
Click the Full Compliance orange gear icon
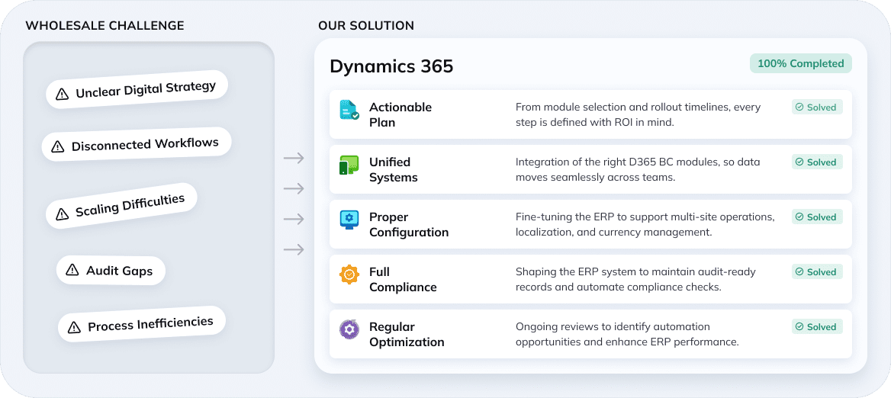[x=349, y=274]
